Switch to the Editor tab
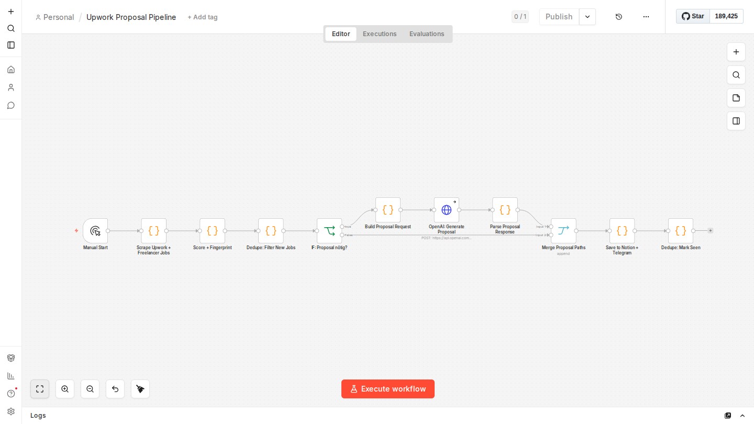 point(341,34)
